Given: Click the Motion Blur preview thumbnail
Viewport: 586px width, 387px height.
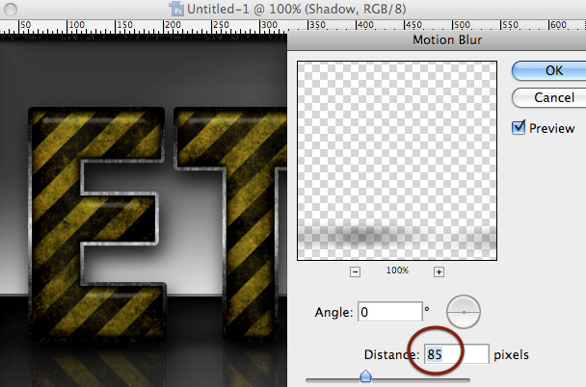Looking at the screenshot, I should click(x=397, y=161).
